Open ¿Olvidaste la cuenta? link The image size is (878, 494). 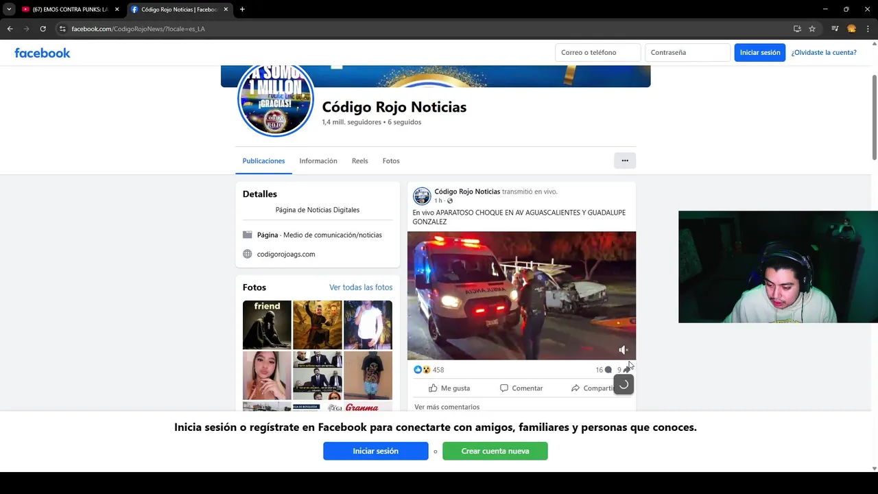[824, 53]
